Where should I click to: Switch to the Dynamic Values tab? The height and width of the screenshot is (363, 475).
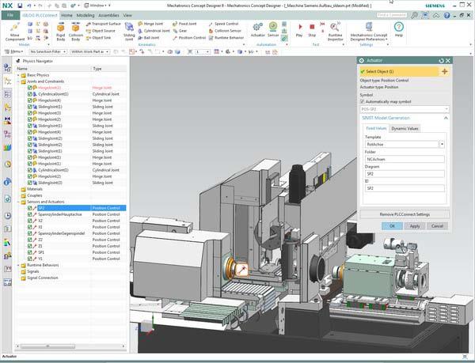pyautogui.click(x=405, y=129)
